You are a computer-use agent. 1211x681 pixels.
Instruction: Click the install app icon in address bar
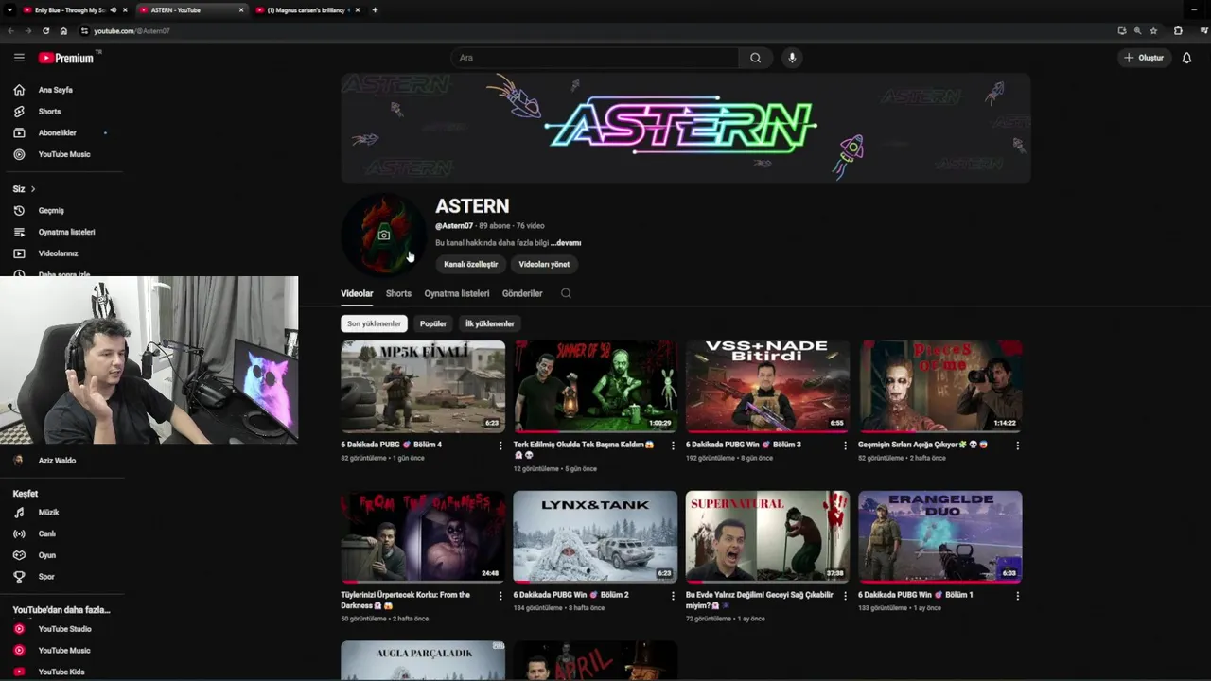pos(1121,31)
